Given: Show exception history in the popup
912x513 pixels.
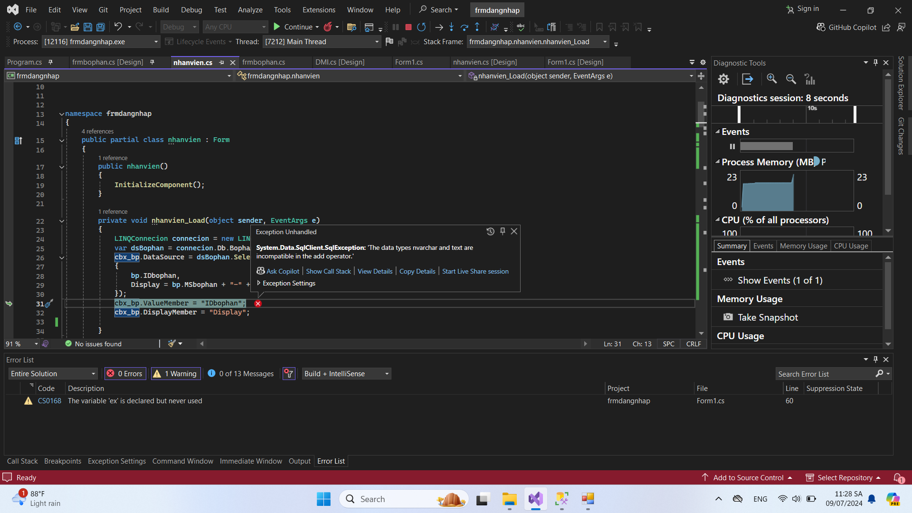Looking at the screenshot, I should [x=491, y=231].
